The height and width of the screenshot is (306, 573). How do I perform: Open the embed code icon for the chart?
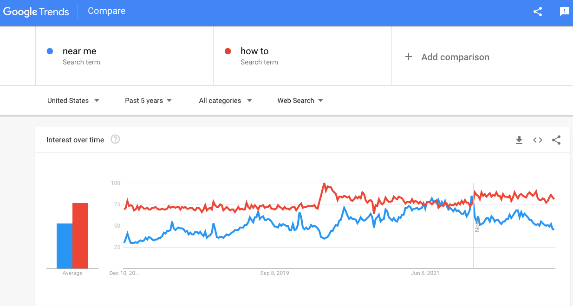pyautogui.click(x=538, y=140)
